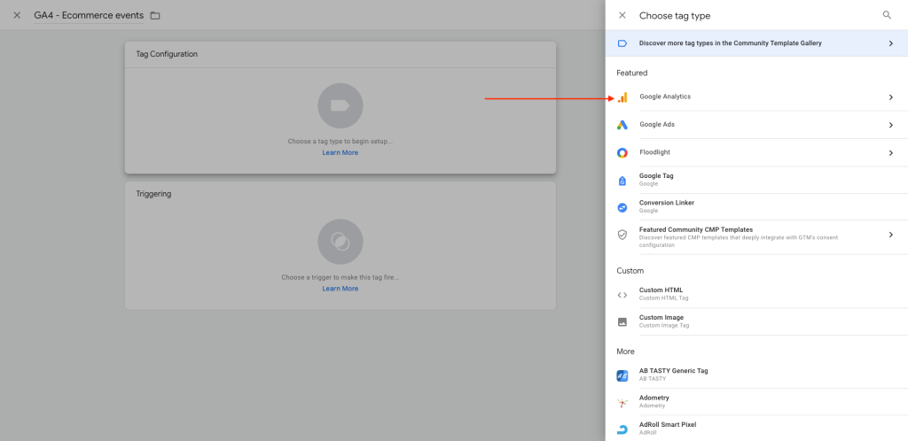Expand Google Analytics tag options chevron

coord(890,97)
